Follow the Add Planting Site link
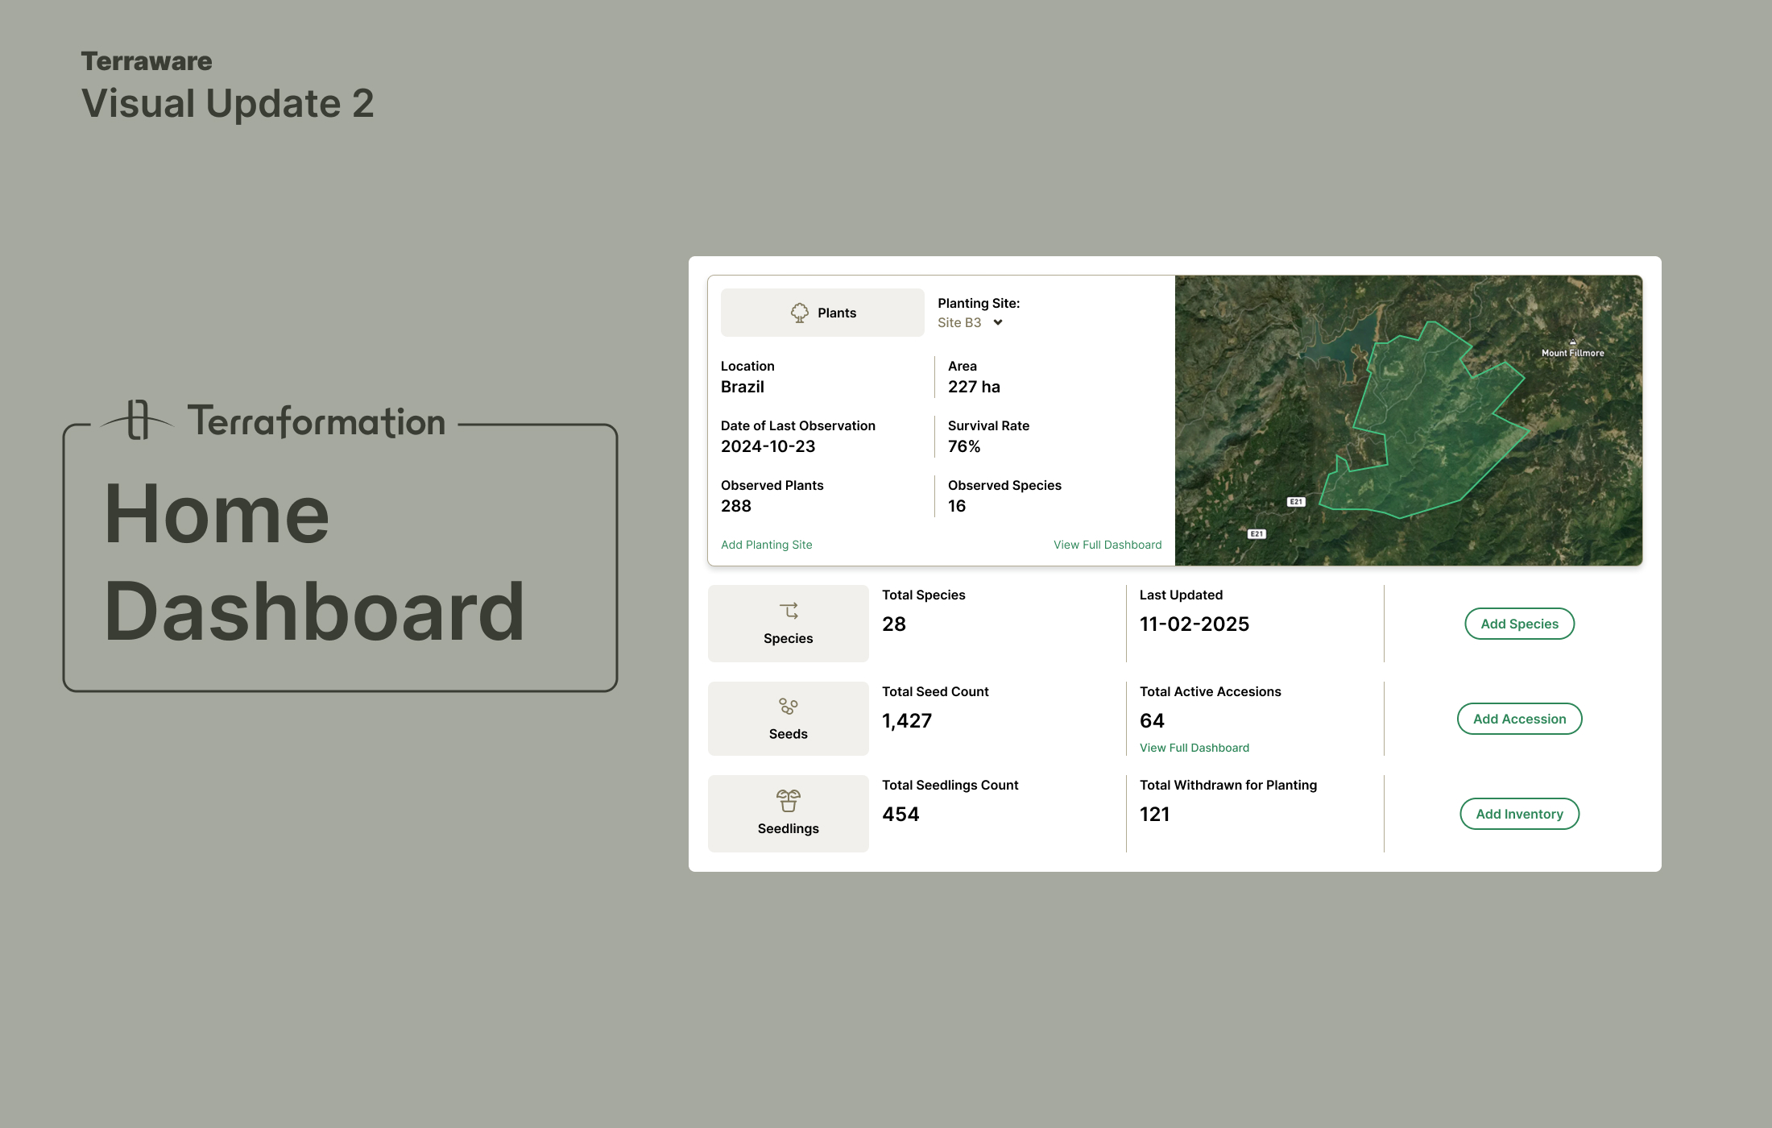This screenshot has width=1772, height=1128. click(x=766, y=545)
